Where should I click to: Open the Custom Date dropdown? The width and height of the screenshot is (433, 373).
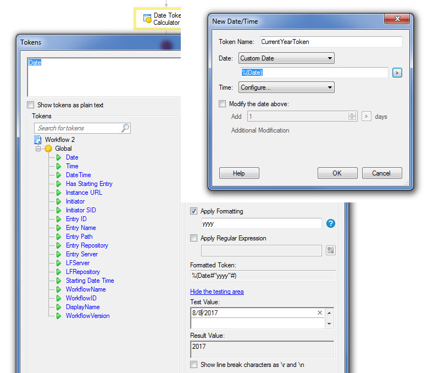point(286,58)
